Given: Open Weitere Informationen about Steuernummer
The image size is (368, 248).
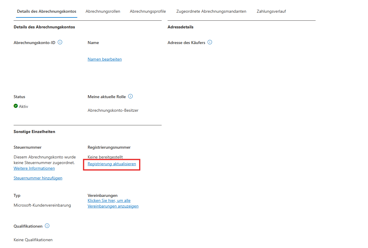Looking at the screenshot, I should 34,168.
